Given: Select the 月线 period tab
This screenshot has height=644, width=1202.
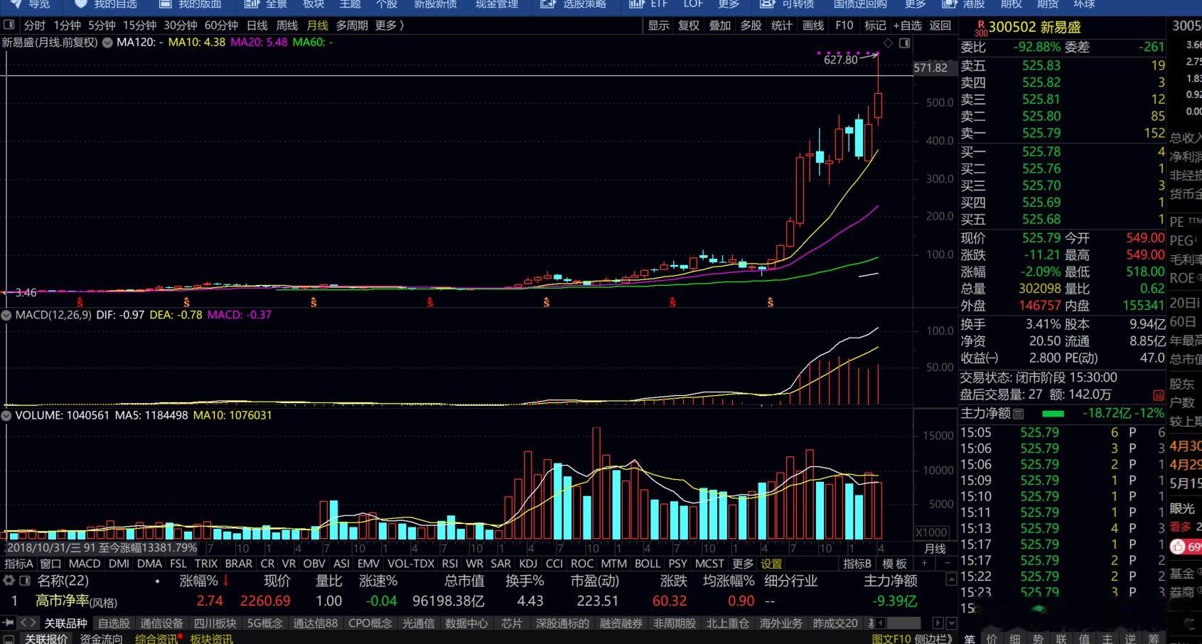Looking at the screenshot, I should [317, 26].
